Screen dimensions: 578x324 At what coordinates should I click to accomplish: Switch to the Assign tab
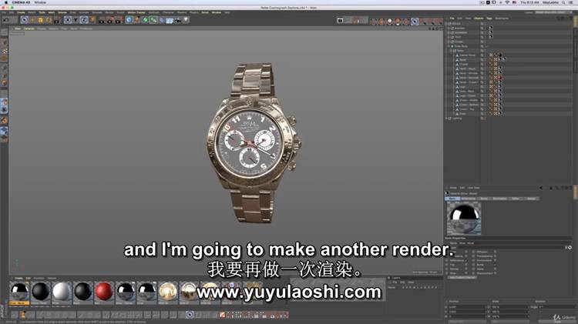[x=532, y=199]
